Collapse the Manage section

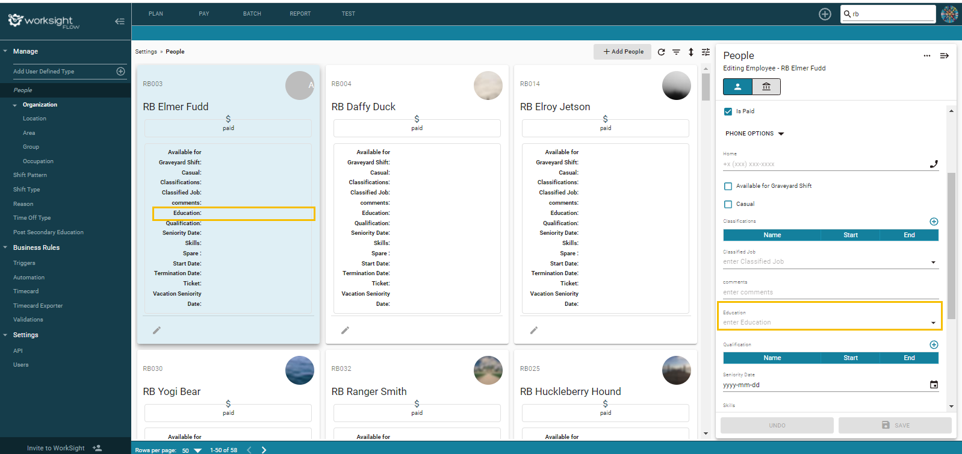[5, 51]
